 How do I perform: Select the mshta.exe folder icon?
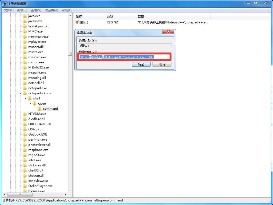[25, 52]
